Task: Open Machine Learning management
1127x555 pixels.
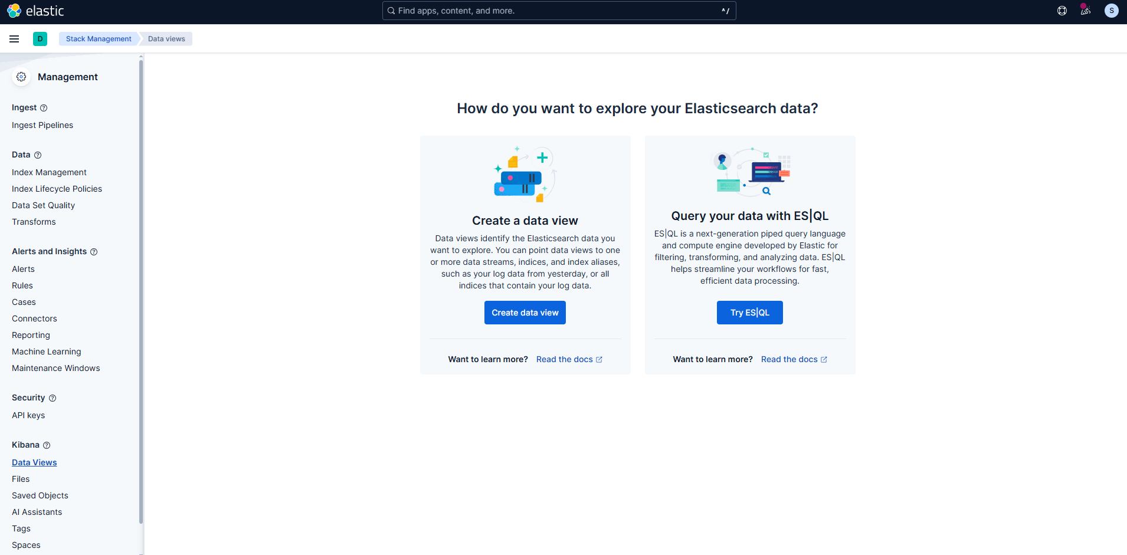Action: click(47, 352)
